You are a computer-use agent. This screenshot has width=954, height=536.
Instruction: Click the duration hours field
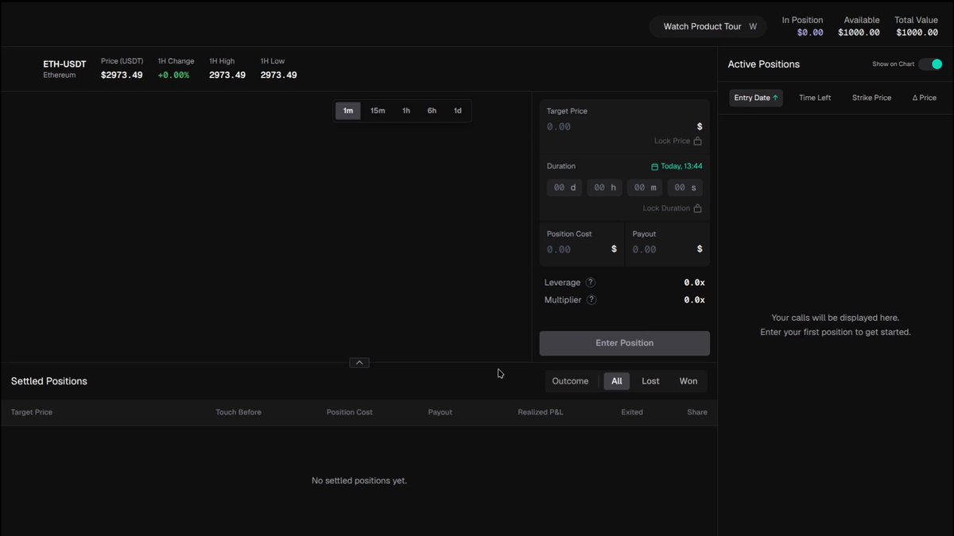pyautogui.click(x=605, y=187)
